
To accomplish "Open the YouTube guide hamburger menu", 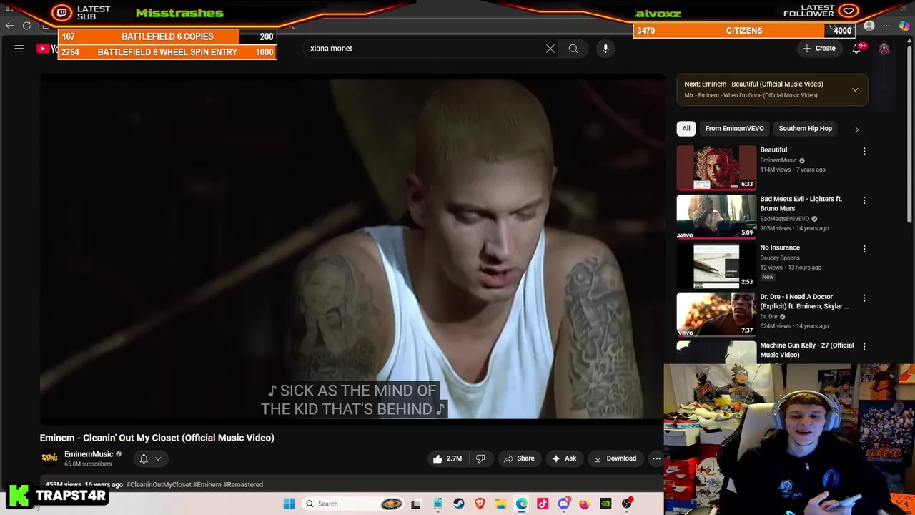I will tap(19, 49).
